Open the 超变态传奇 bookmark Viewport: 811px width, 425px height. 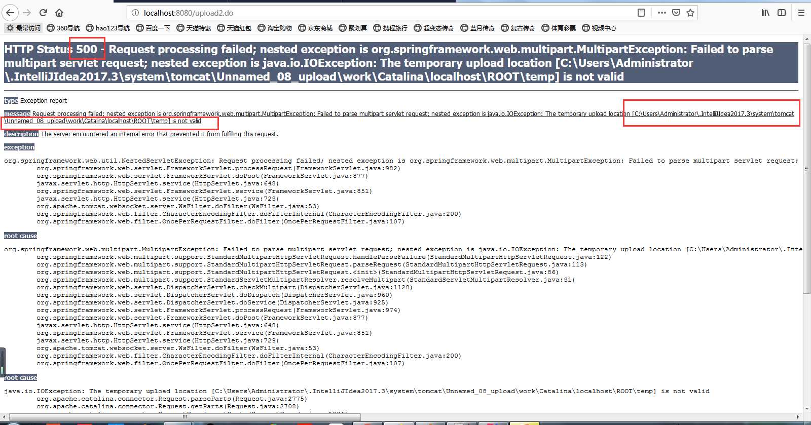pos(434,28)
